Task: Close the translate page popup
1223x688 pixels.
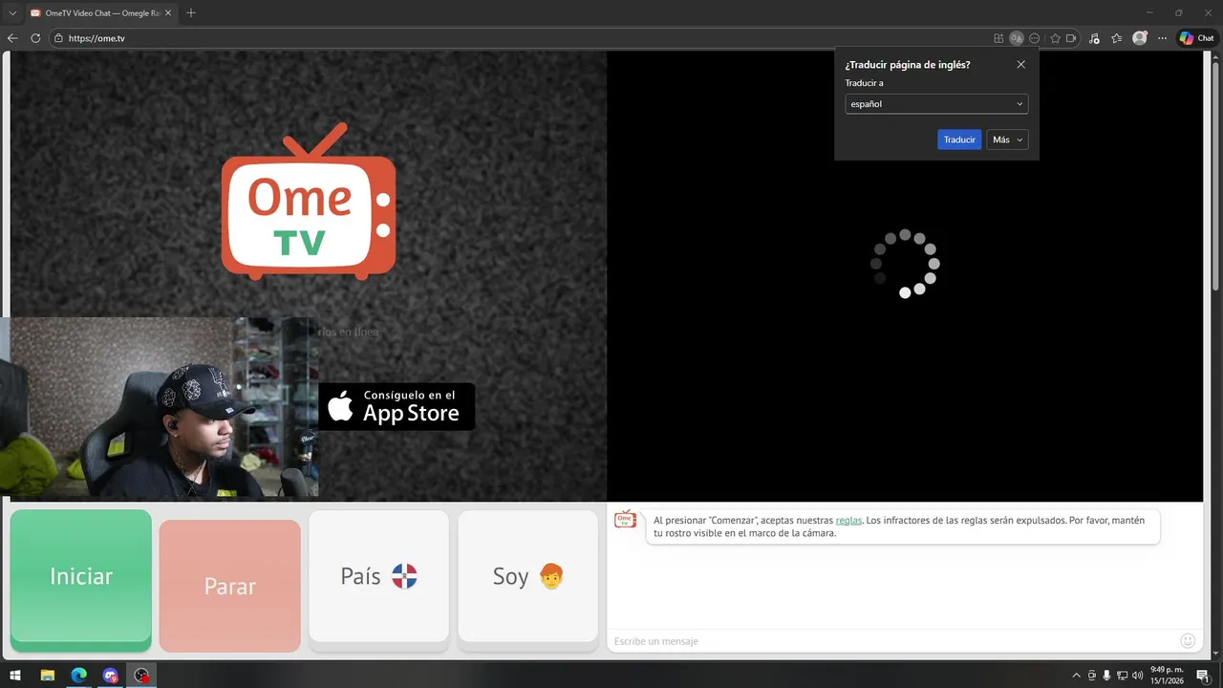Action: click(x=1021, y=65)
